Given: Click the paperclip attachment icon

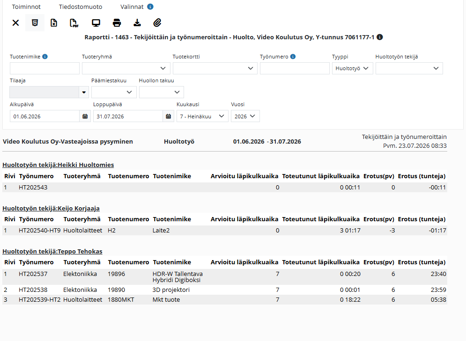Looking at the screenshot, I should pos(157,23).
